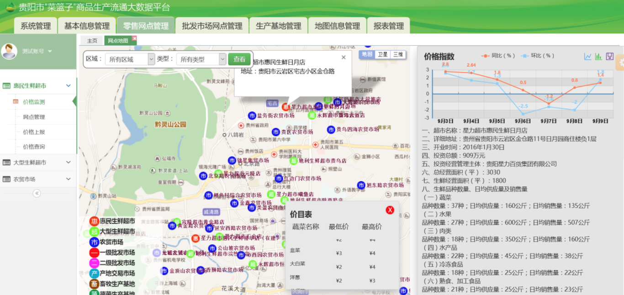Open the 区域 所有区域 dropdown
Screen dimensions: 624x295
click(130, 59)
